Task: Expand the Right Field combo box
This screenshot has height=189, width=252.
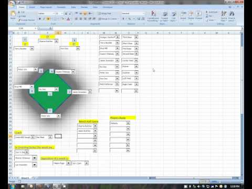Action: pyautogui.click(x=136, y=85)
